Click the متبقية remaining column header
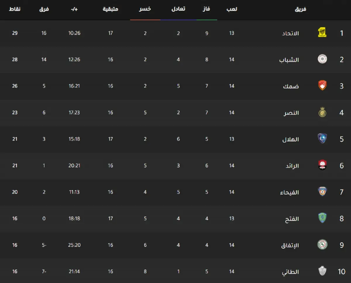This screenshot has height=283, width=351. click(110, 9)
